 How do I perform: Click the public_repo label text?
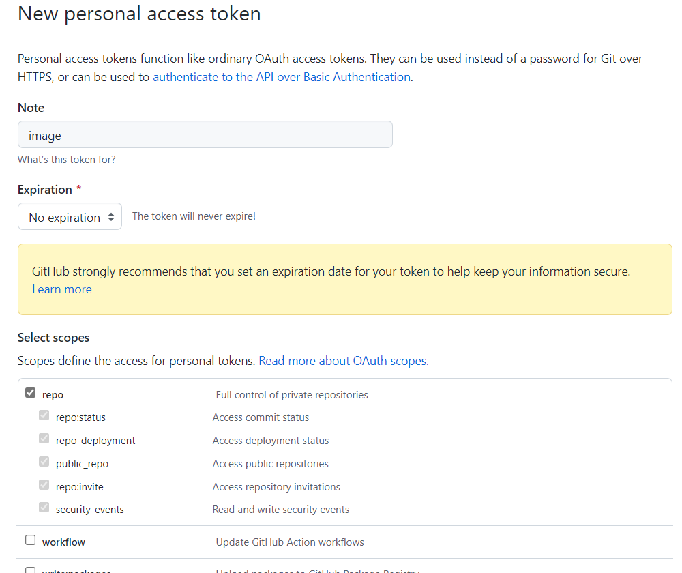point(82,464)
